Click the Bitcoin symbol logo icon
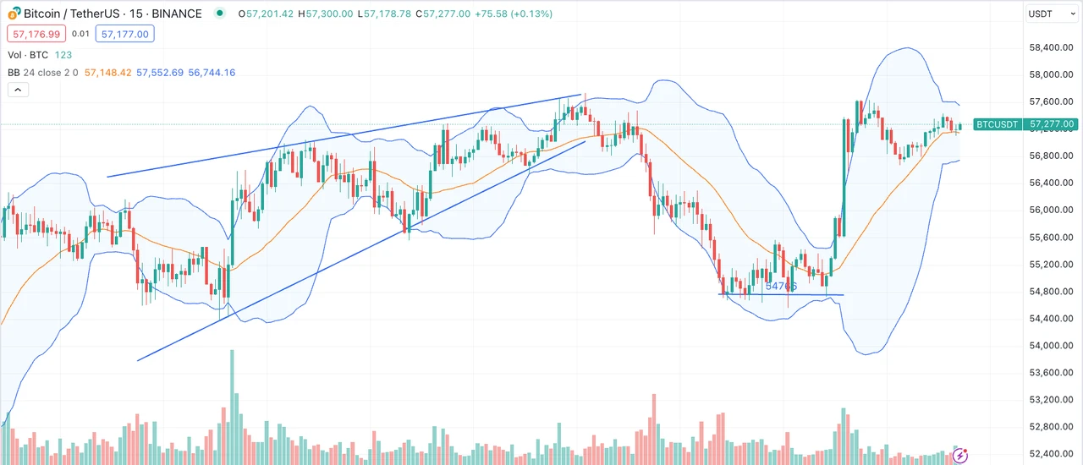 click(14, 14)
